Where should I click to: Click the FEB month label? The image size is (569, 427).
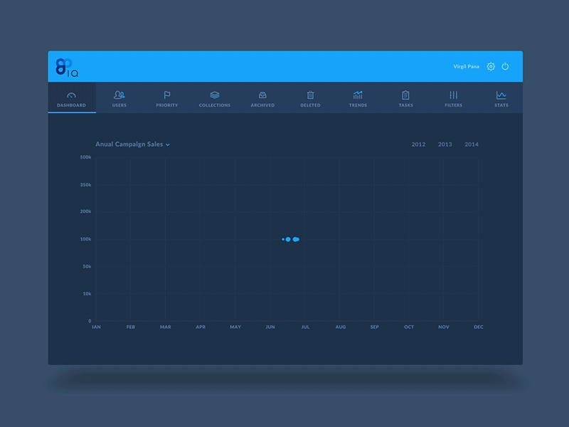[x=131, y=327]
